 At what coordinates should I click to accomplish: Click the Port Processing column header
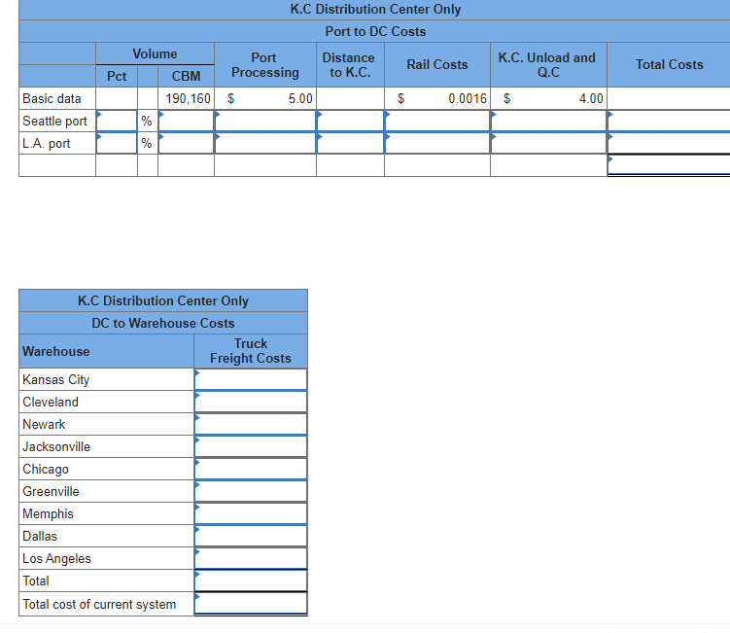[265, 65]
